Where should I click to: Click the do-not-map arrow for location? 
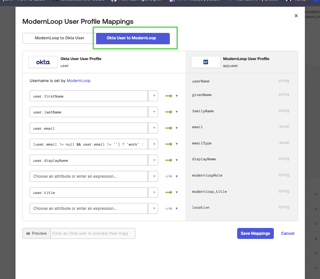(x=169, y=208)
